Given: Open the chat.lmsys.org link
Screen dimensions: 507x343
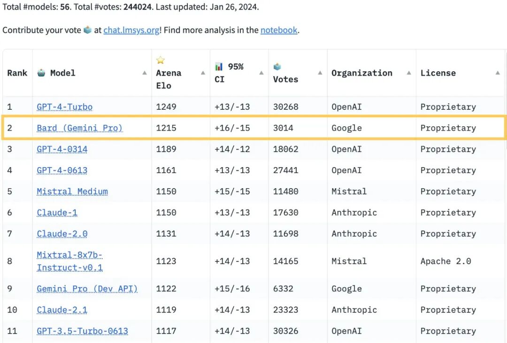Looking at the screenshot, I should [x=131, y=30].
